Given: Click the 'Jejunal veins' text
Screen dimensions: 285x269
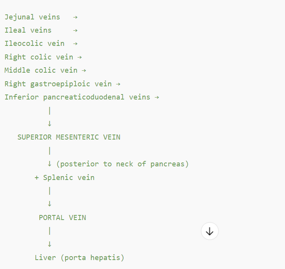Looking at the screenshot, I should [32, 17].
